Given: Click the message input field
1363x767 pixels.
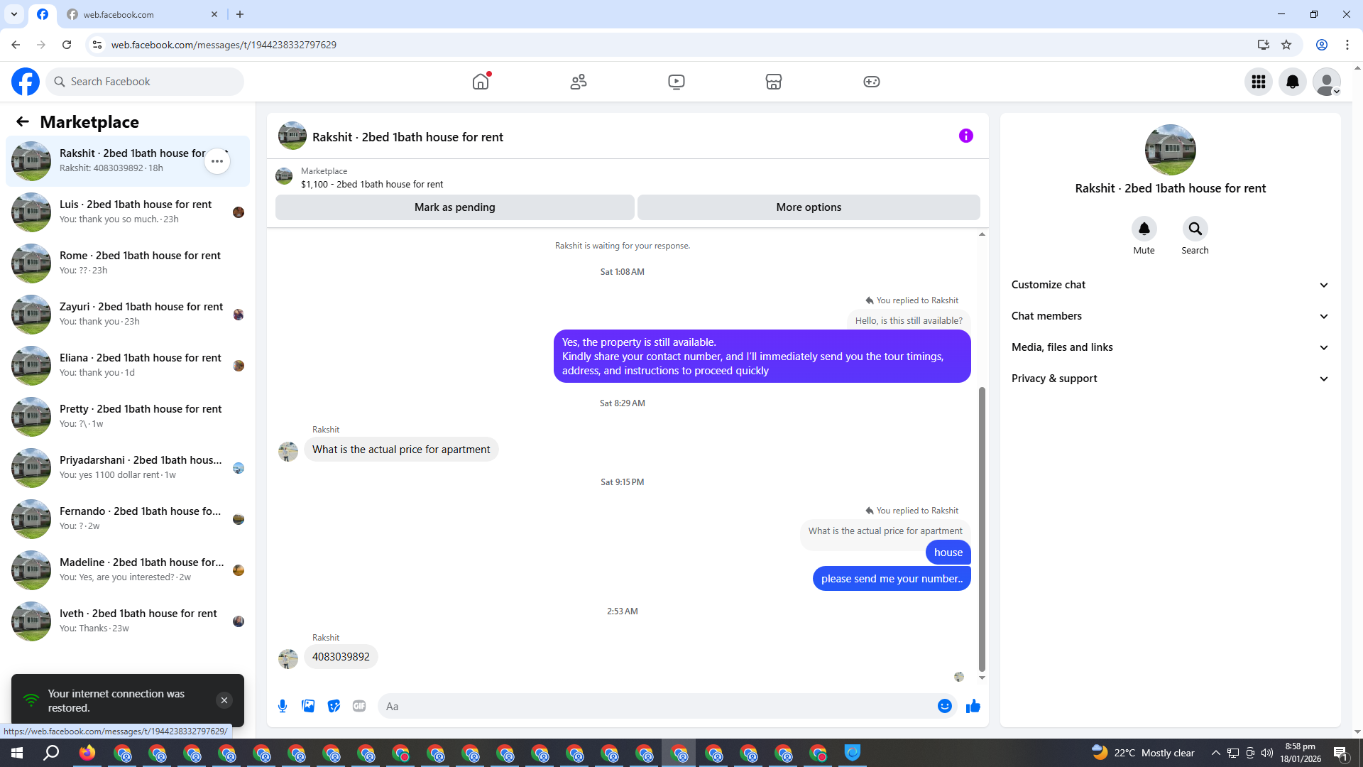Looking at the screenshot, I should point(653,706).
